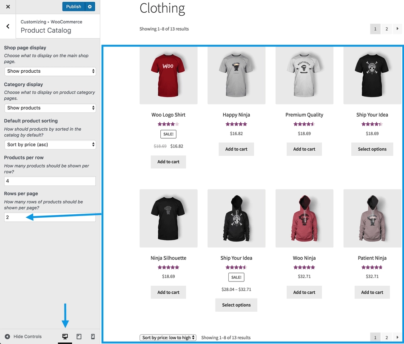The image size is (404, 344).
Task: Click Hide Controls at the bottom
Action: click(x=23, y=336)
